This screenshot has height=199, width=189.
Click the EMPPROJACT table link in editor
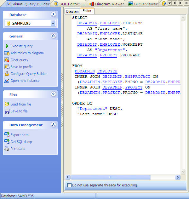point(137,77)
